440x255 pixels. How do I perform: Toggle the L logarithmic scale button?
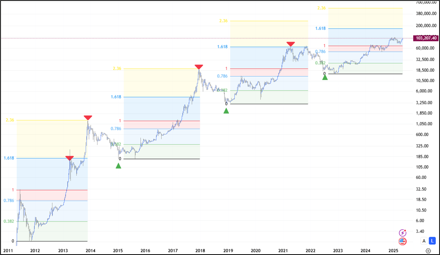point(432,241)
